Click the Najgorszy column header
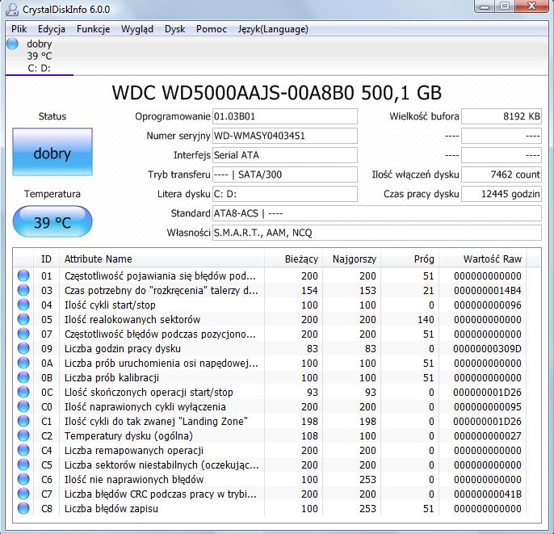Screen dimensions: 554x534 pos(351,259)
